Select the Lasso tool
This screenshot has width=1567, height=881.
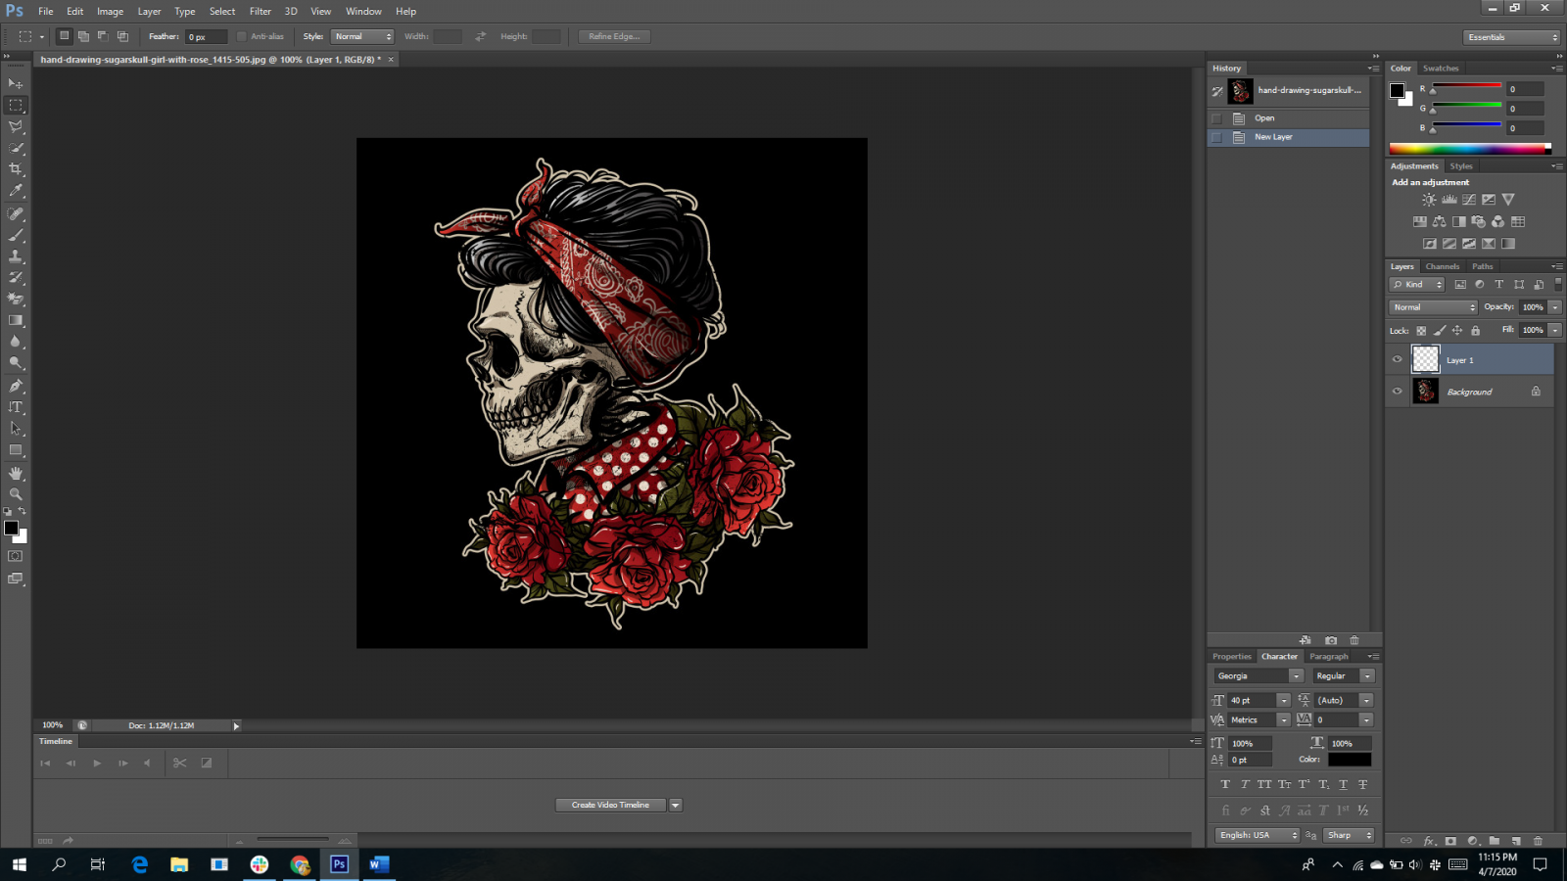tap(16, 126)
